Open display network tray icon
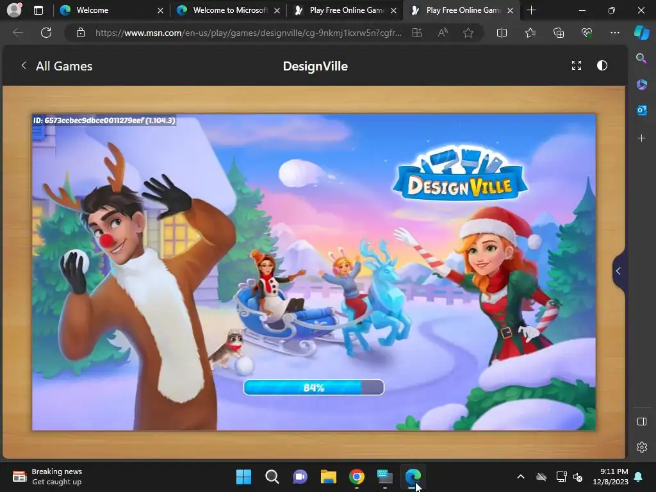The height and width of the screenshot is (492, 656). pyautogui.click(x=561, y=477)
